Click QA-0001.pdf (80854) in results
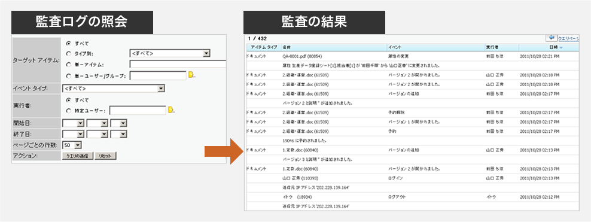The height and width of the screenshot is (222, 591). coord(302,56)
